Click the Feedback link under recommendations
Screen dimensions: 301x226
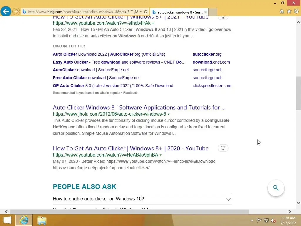130,93
